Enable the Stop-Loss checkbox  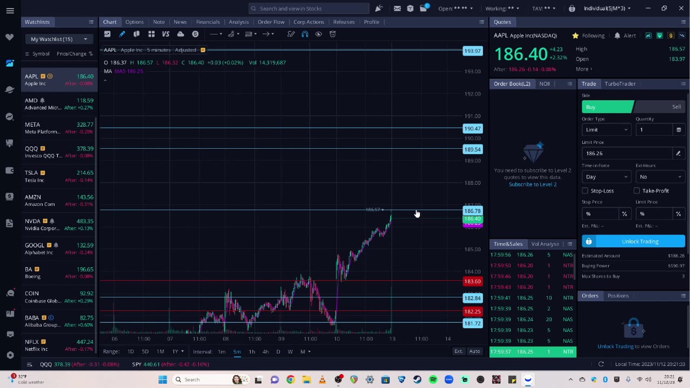585,191
